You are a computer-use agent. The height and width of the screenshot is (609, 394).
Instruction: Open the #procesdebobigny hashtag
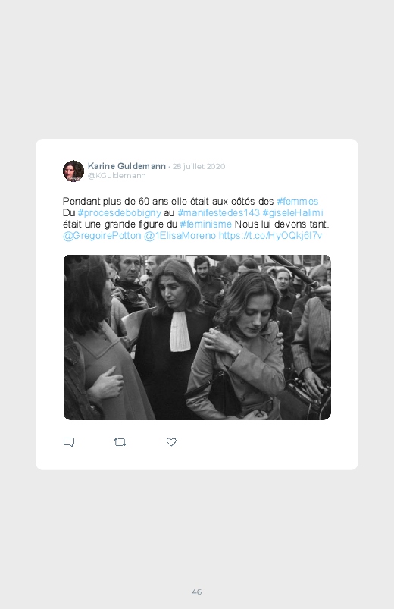click(119, 213)
